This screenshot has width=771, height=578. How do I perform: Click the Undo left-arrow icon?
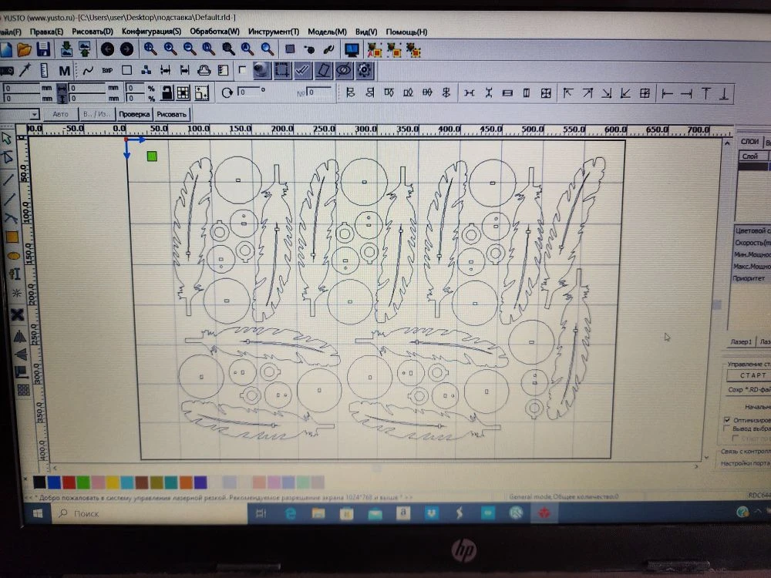(107, 49)
